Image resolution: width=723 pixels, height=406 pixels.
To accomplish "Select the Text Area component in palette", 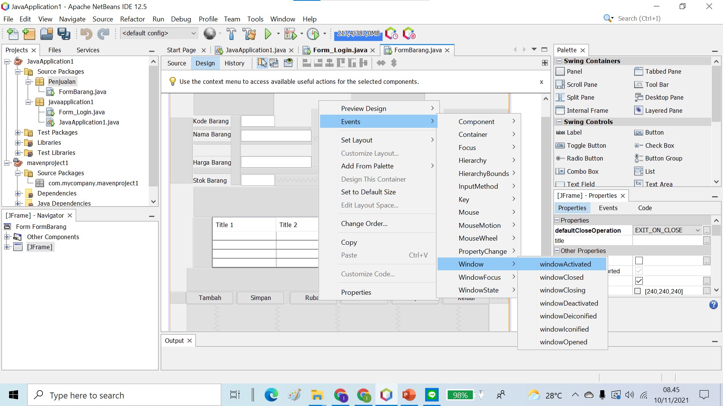I will (659, 184).
